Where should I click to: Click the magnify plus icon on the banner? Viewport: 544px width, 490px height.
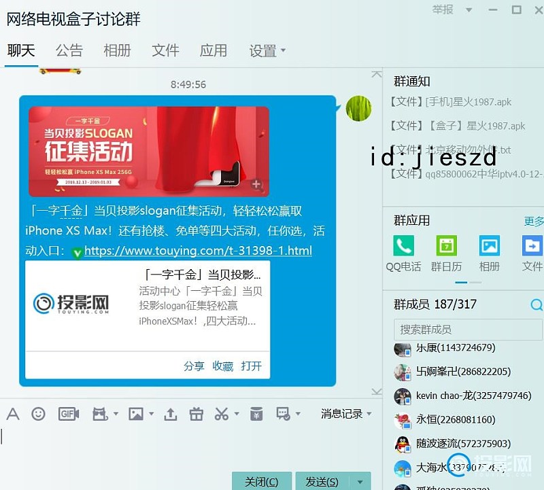pyautogui.click(x=256, y=184)
